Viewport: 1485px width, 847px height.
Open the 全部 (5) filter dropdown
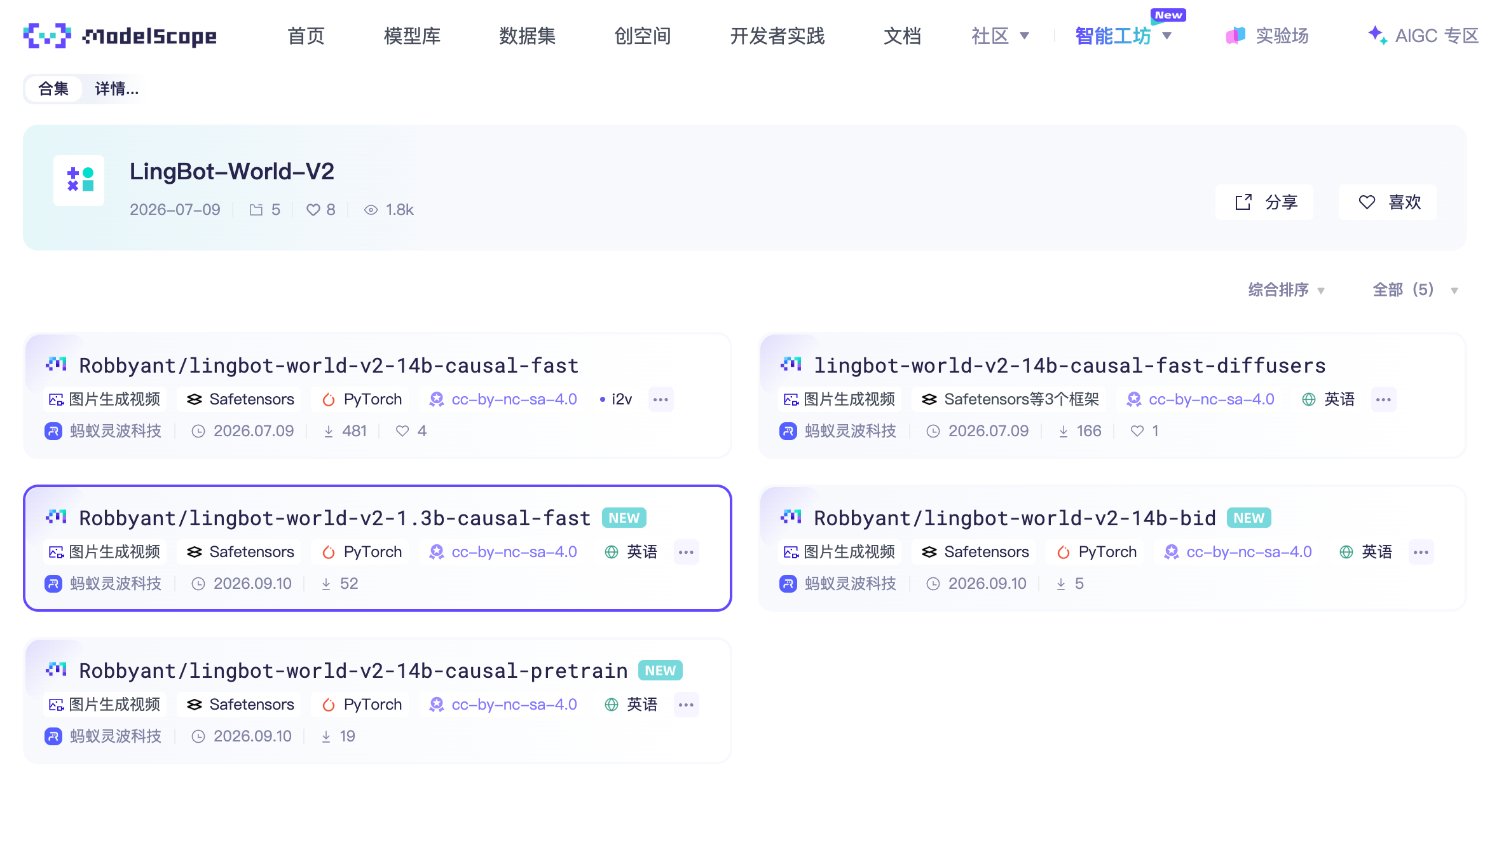(1415, 290)
